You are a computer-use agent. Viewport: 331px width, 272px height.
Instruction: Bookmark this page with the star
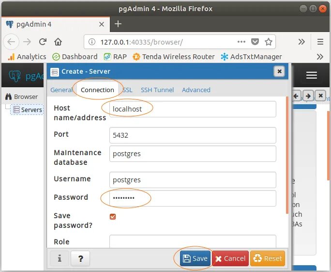(268, 42)
